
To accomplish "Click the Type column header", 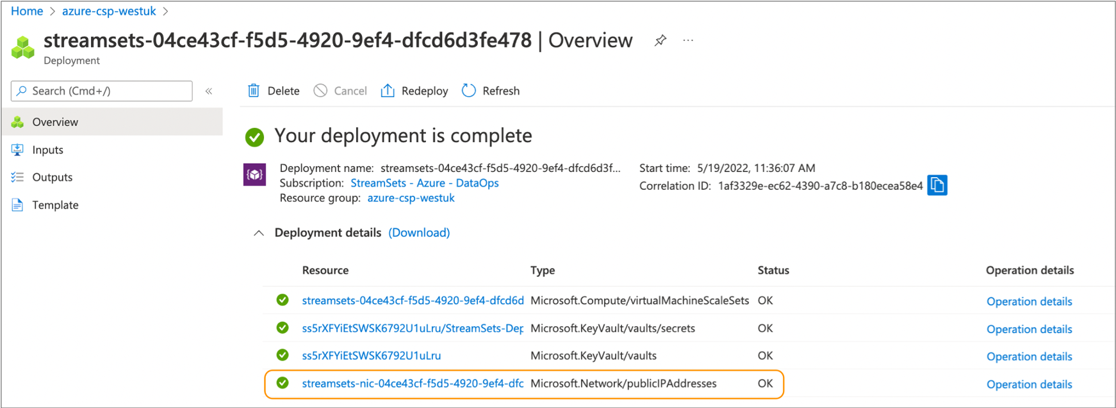I will [543, 271].
